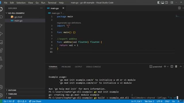184x103 pixels.
Task: Open Explorer views and more actions ellipsis
Action: 41,8
